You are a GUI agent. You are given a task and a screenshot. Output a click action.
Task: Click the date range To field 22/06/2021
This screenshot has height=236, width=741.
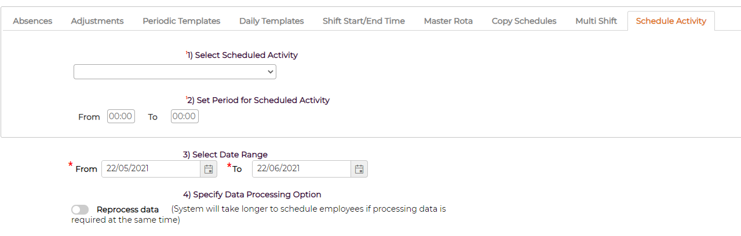point(302,169)
